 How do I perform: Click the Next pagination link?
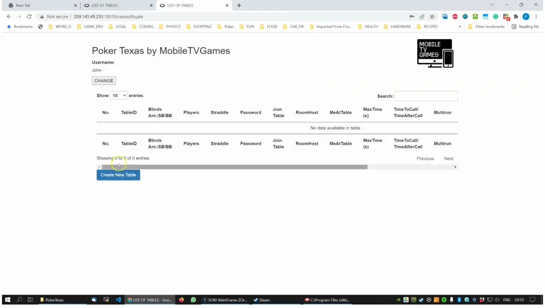coord(449,158)
